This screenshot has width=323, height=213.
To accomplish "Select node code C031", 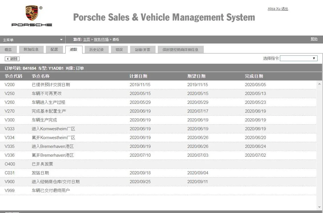I will (x=9, y=173).
